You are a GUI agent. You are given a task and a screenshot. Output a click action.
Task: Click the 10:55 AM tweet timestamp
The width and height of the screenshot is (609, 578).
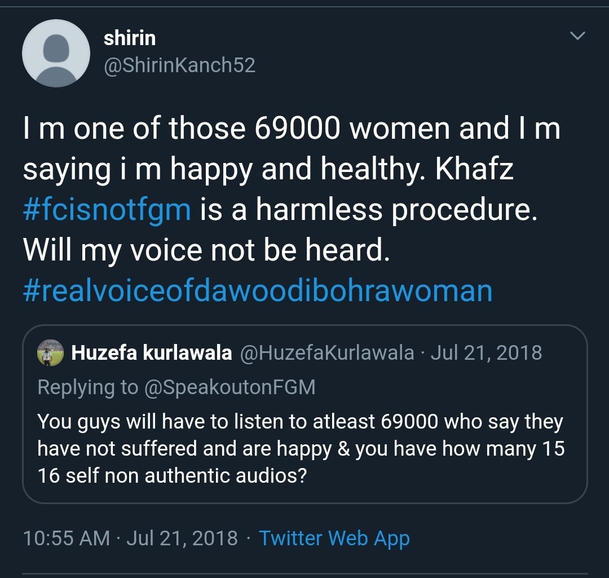tap(67, 538)
